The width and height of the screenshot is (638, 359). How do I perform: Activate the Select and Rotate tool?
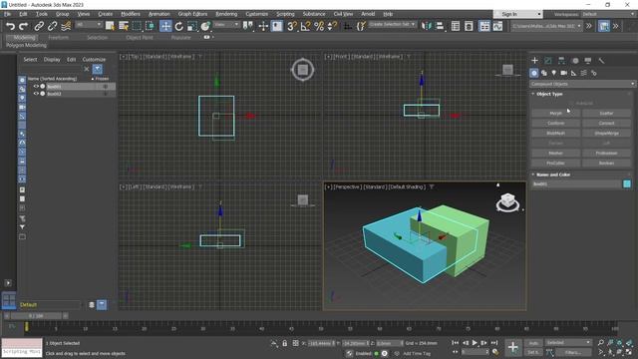(178, 27)
